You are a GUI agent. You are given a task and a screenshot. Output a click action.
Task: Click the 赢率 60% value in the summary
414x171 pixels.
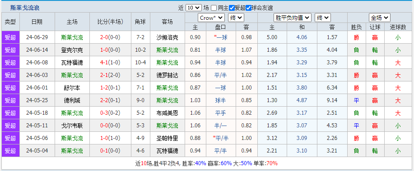pyautogui.click(x=226, y=163)
